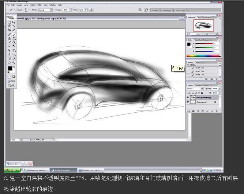244x194 pixels.
Task: Select the Move tool
Action: [x=14, y=22]
